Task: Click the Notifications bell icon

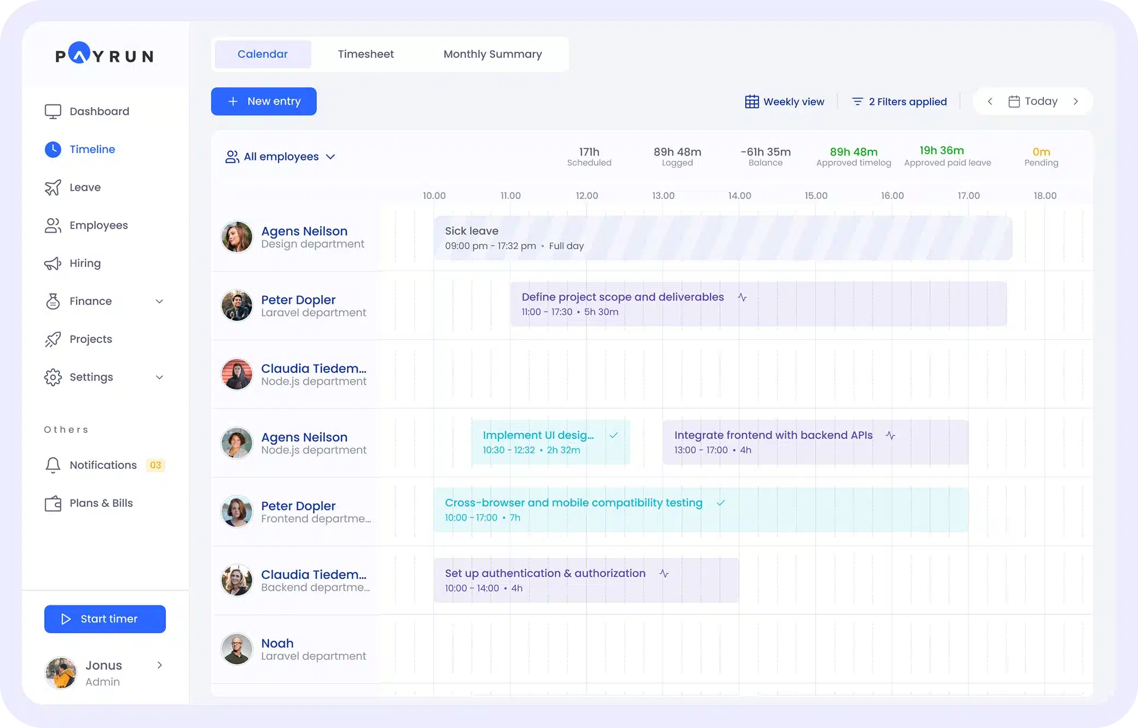Action: click(x=53, y=465)
